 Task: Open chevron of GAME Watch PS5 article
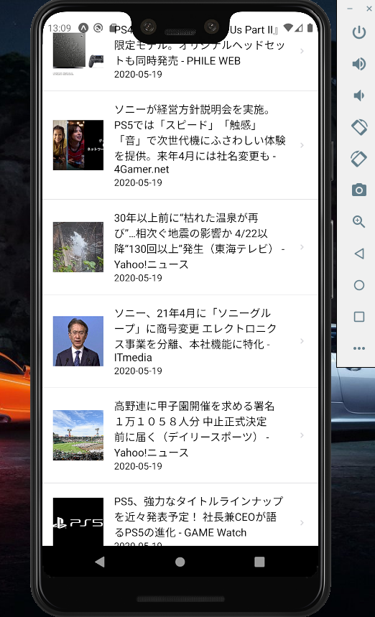(302, 523)
